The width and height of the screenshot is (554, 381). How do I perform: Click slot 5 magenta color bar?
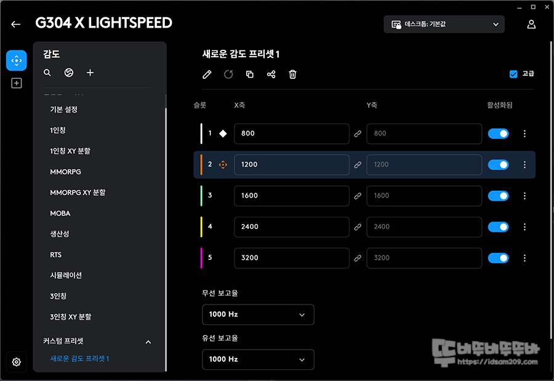click(201, 258)
